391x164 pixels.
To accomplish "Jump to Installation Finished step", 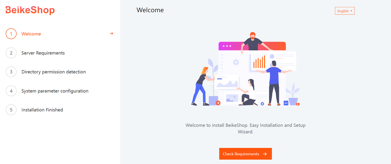I will [x=42, y=110].
